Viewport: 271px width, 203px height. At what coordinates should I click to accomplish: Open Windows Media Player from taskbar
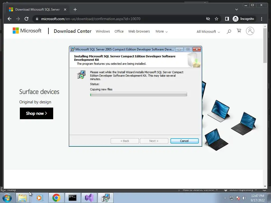point(39,198)
